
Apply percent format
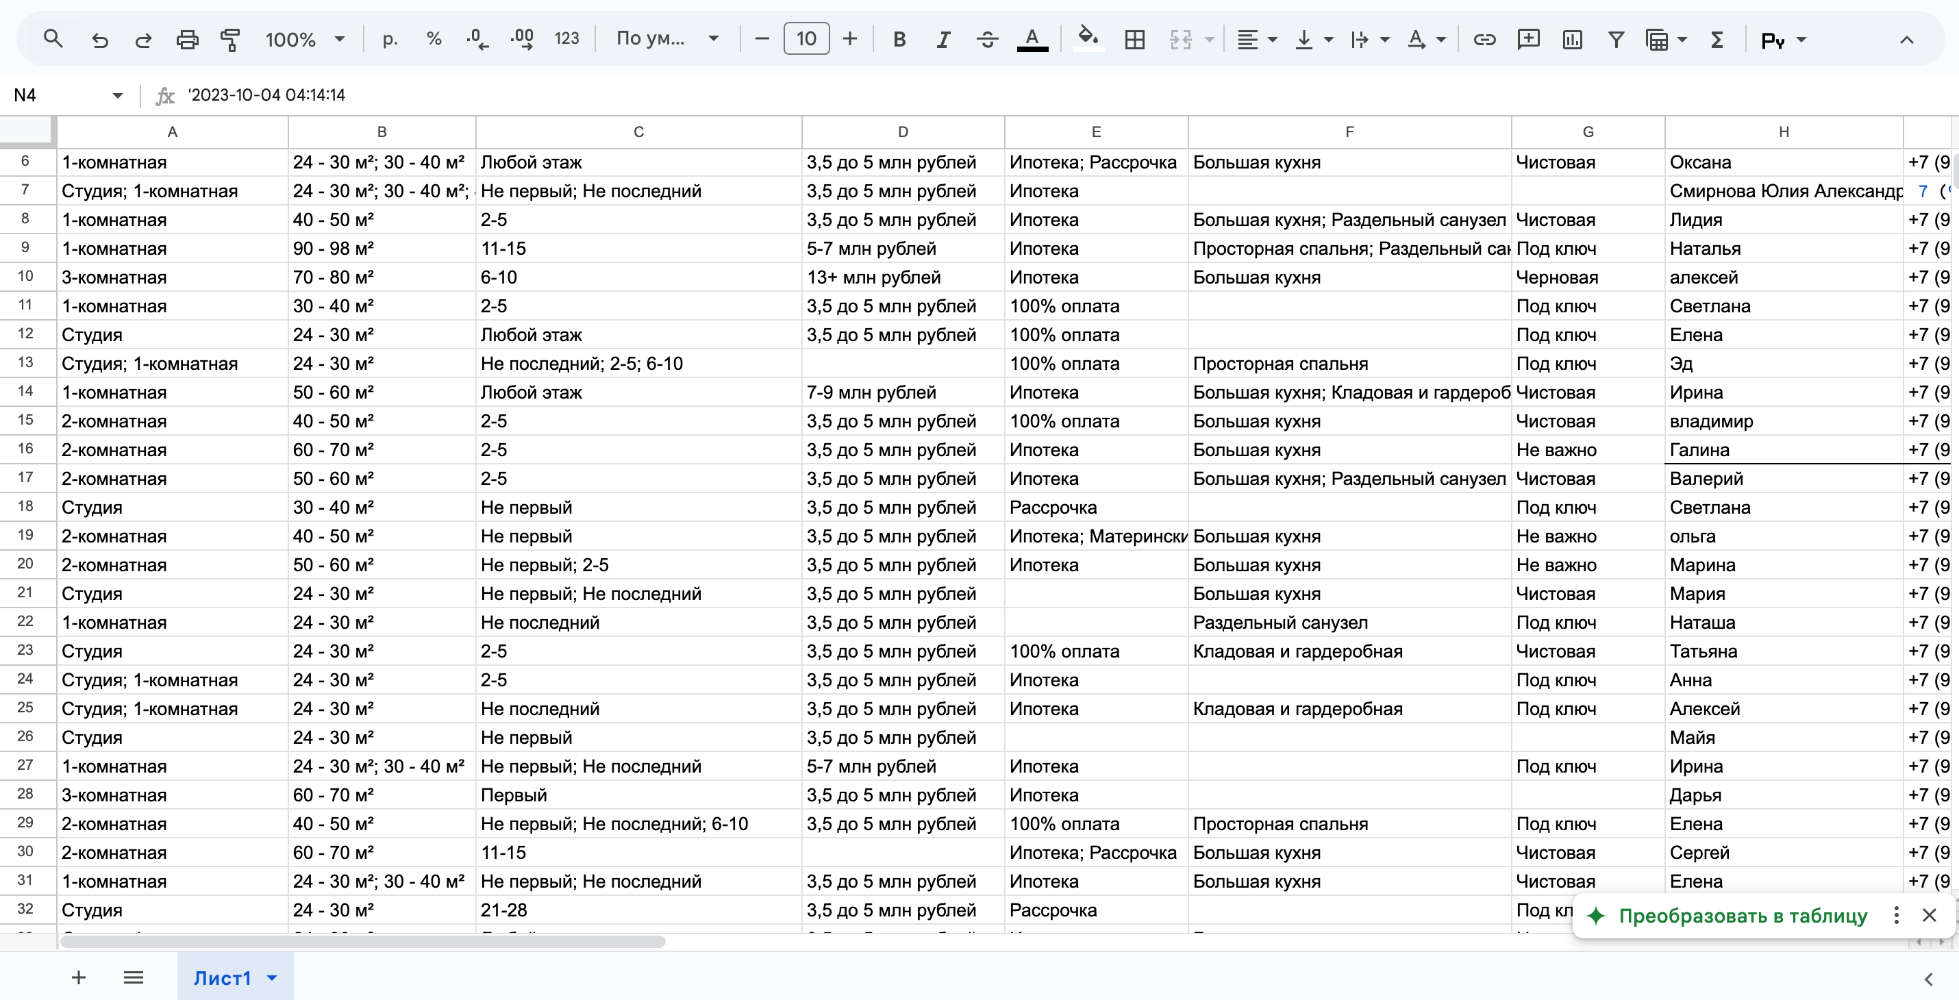tap(434, 39)
